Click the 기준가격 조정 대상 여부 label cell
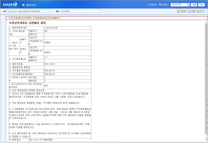This screenshot has width=208, height=143. pos(14,46)
